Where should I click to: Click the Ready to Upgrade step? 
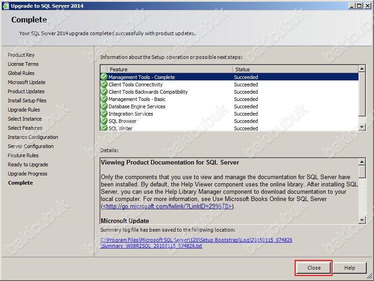coord(28,164)
